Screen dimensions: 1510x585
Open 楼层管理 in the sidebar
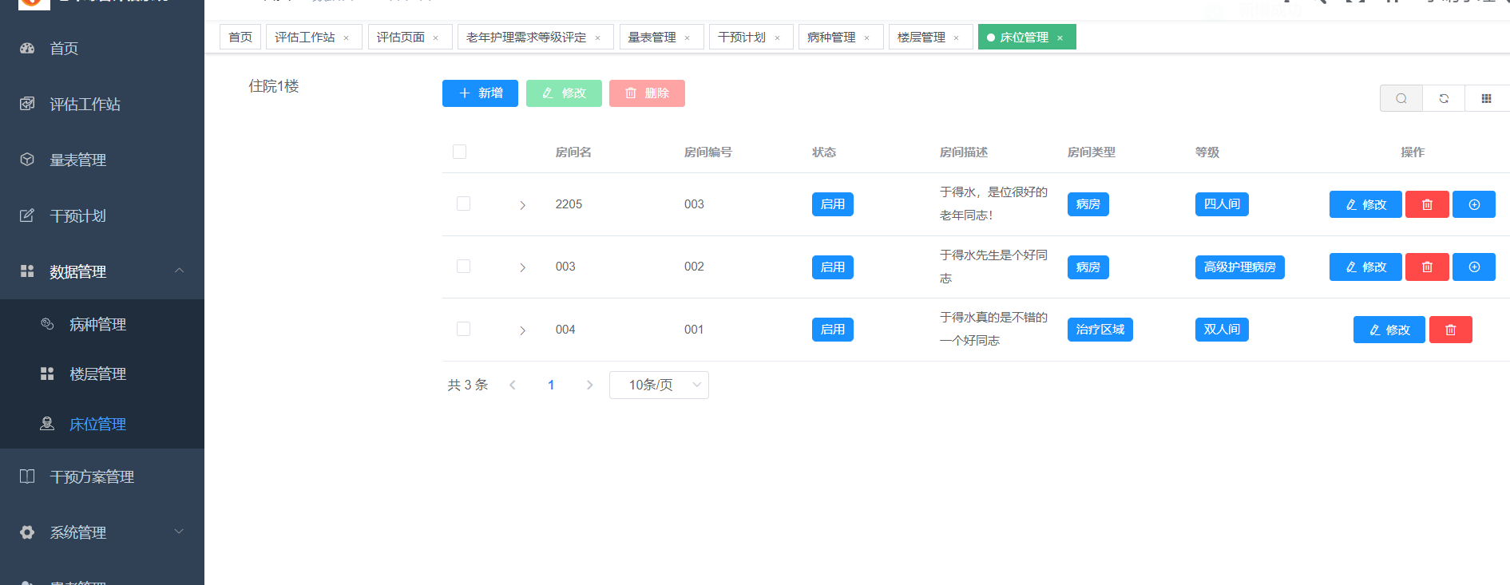[97, 374]
